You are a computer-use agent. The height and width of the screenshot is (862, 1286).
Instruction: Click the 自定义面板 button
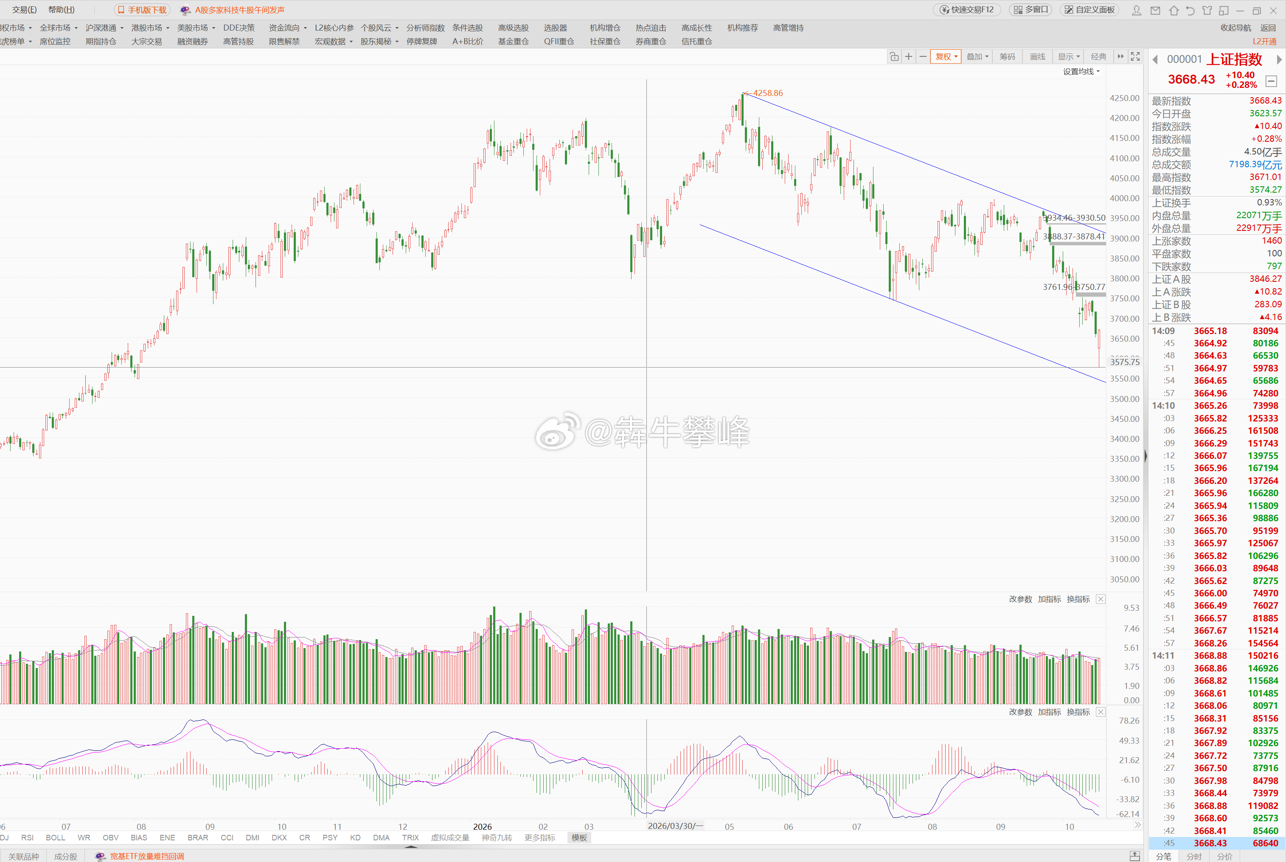point(1089,10)
